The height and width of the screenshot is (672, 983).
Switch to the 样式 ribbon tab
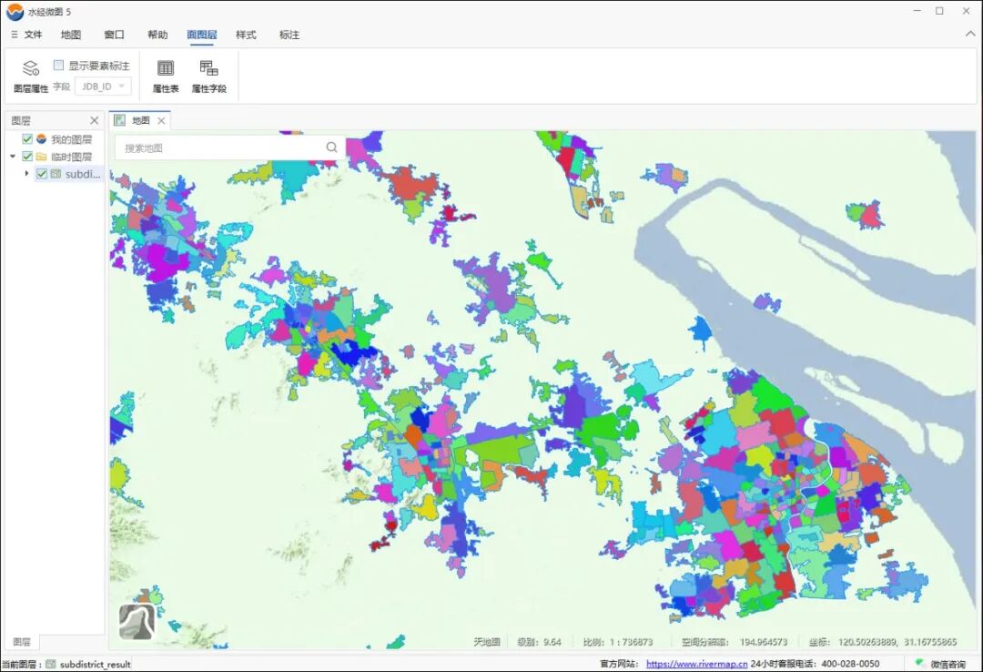[246, 35]
